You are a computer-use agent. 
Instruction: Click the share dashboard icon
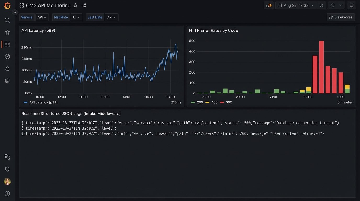coord(83,5)
